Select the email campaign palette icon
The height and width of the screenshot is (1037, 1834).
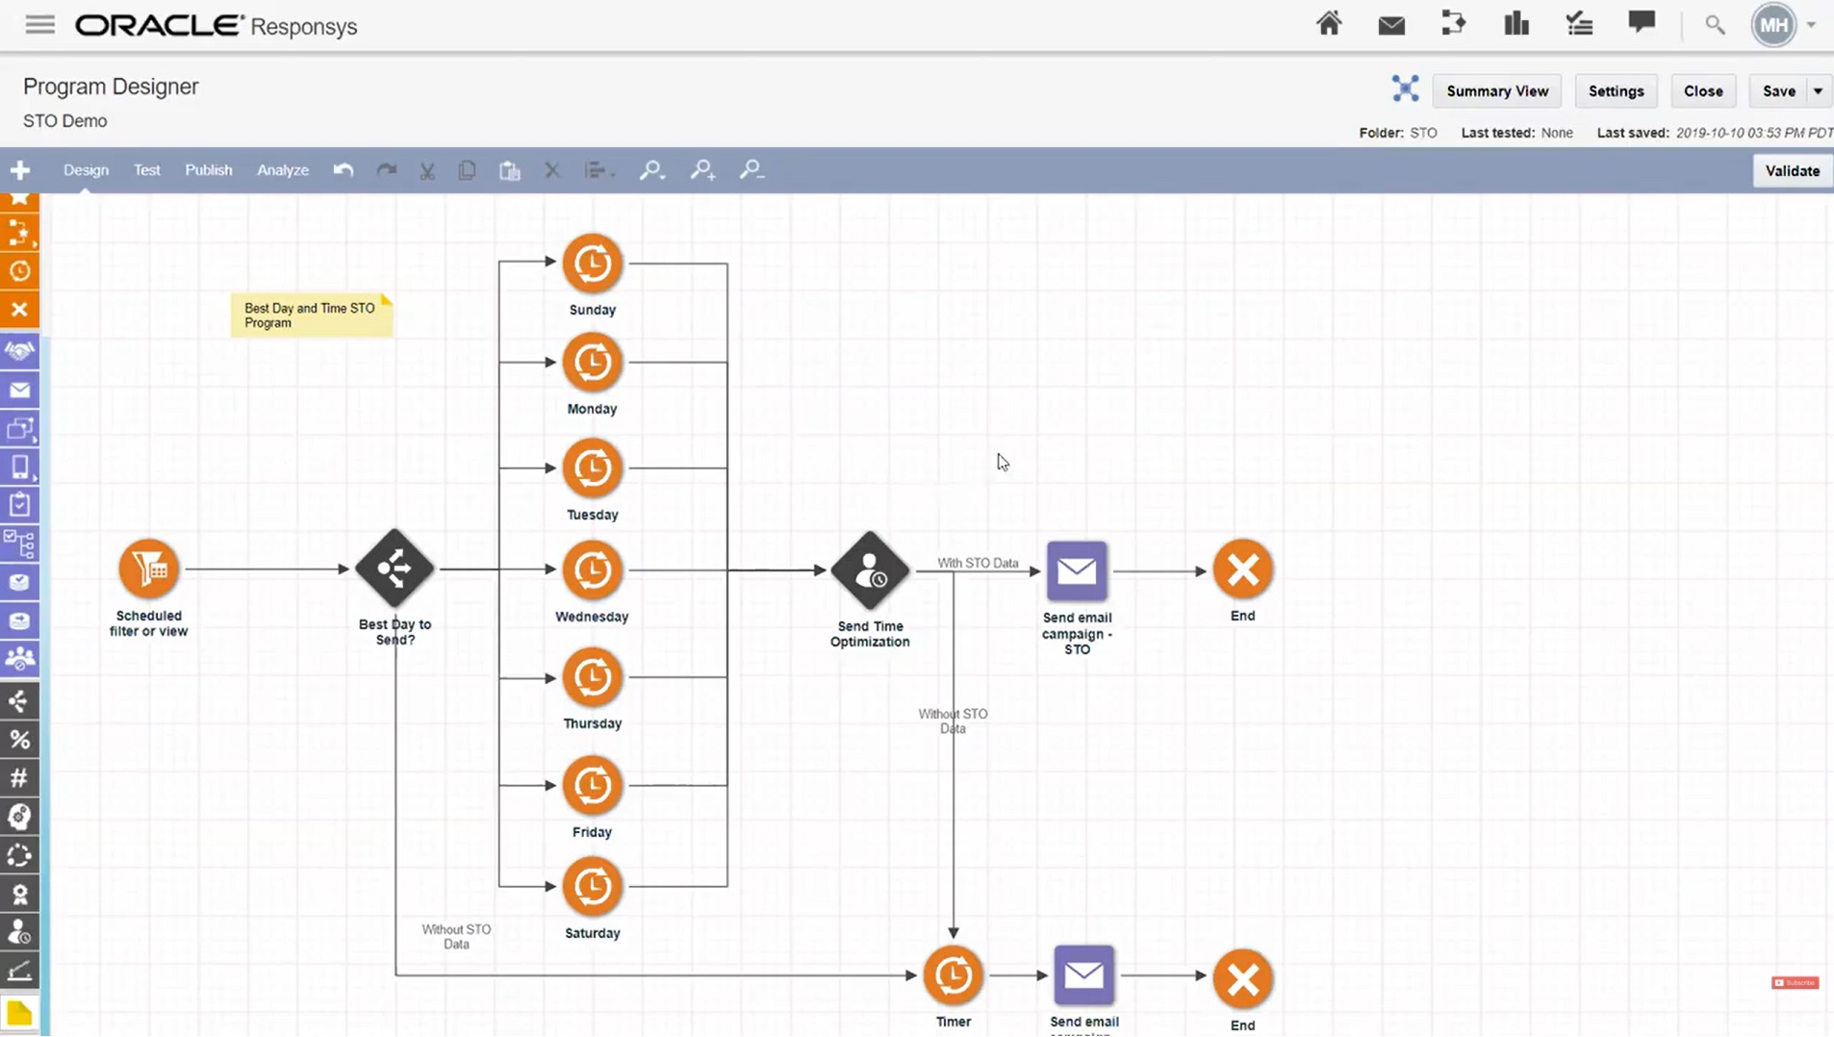click(19, 390)
